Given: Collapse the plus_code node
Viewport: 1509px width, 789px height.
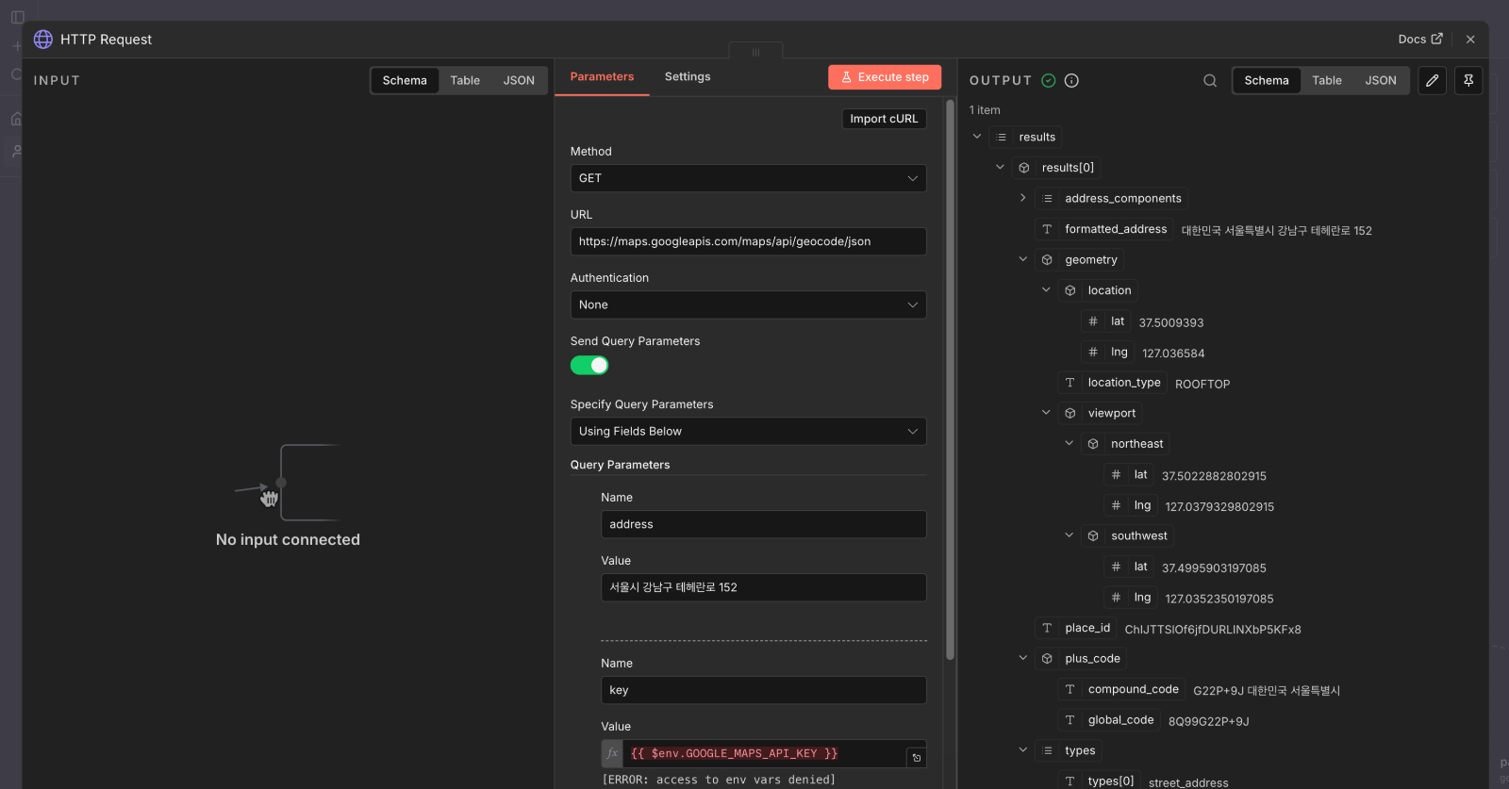Looking at the screenshot, I should [x=1023, y=658].
